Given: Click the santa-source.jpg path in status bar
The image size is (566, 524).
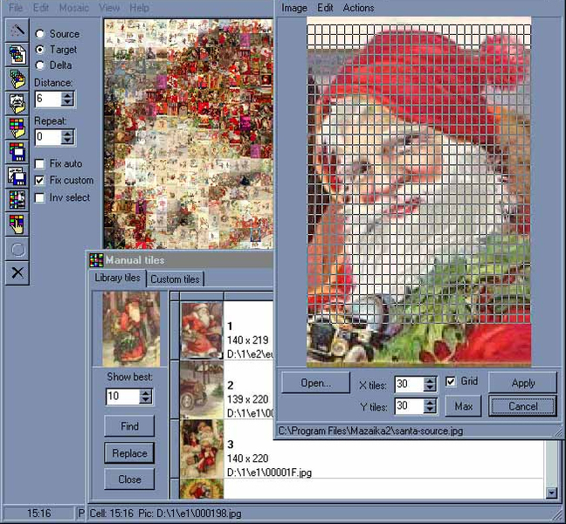Looking at the screenshot, I should point(370,431).
